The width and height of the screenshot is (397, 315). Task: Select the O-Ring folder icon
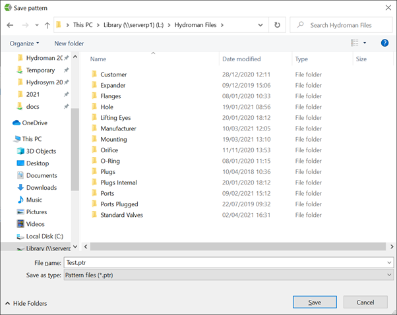tap(94, 160)
